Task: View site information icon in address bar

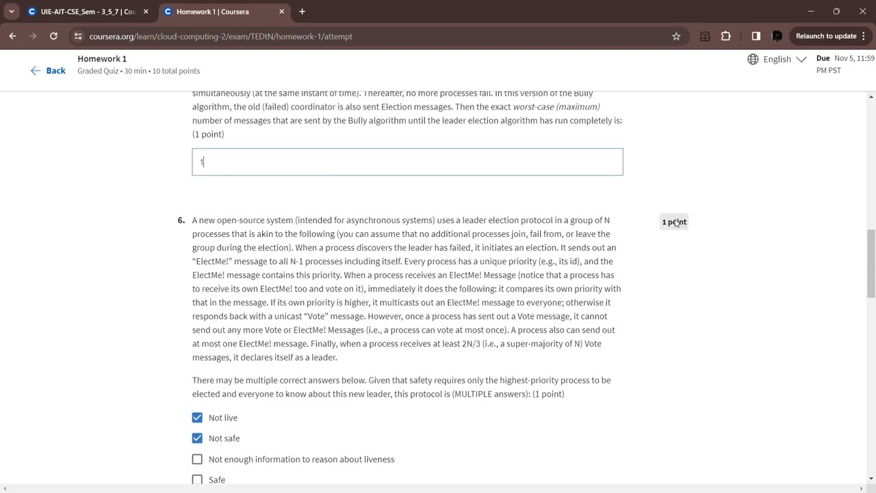Action: pyautogui.click(x=78, y=36)
